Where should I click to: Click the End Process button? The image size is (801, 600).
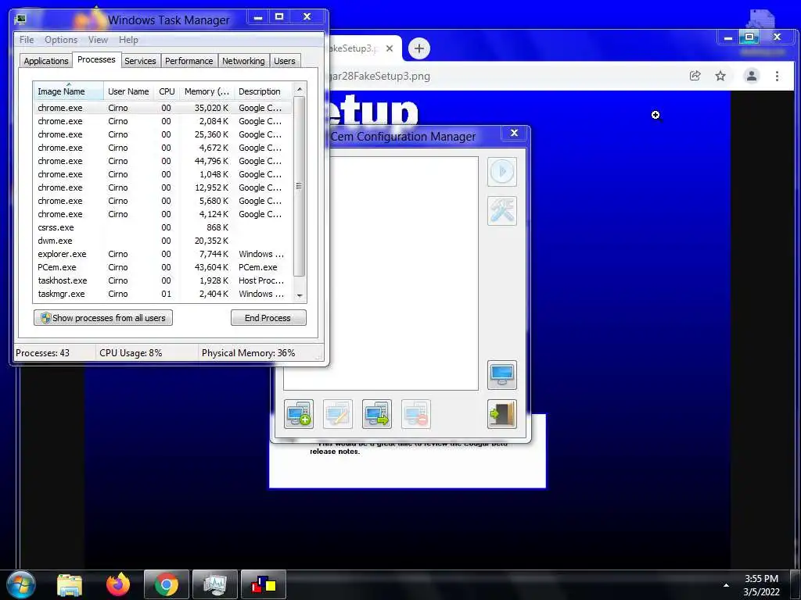click(x=268, y=318)
